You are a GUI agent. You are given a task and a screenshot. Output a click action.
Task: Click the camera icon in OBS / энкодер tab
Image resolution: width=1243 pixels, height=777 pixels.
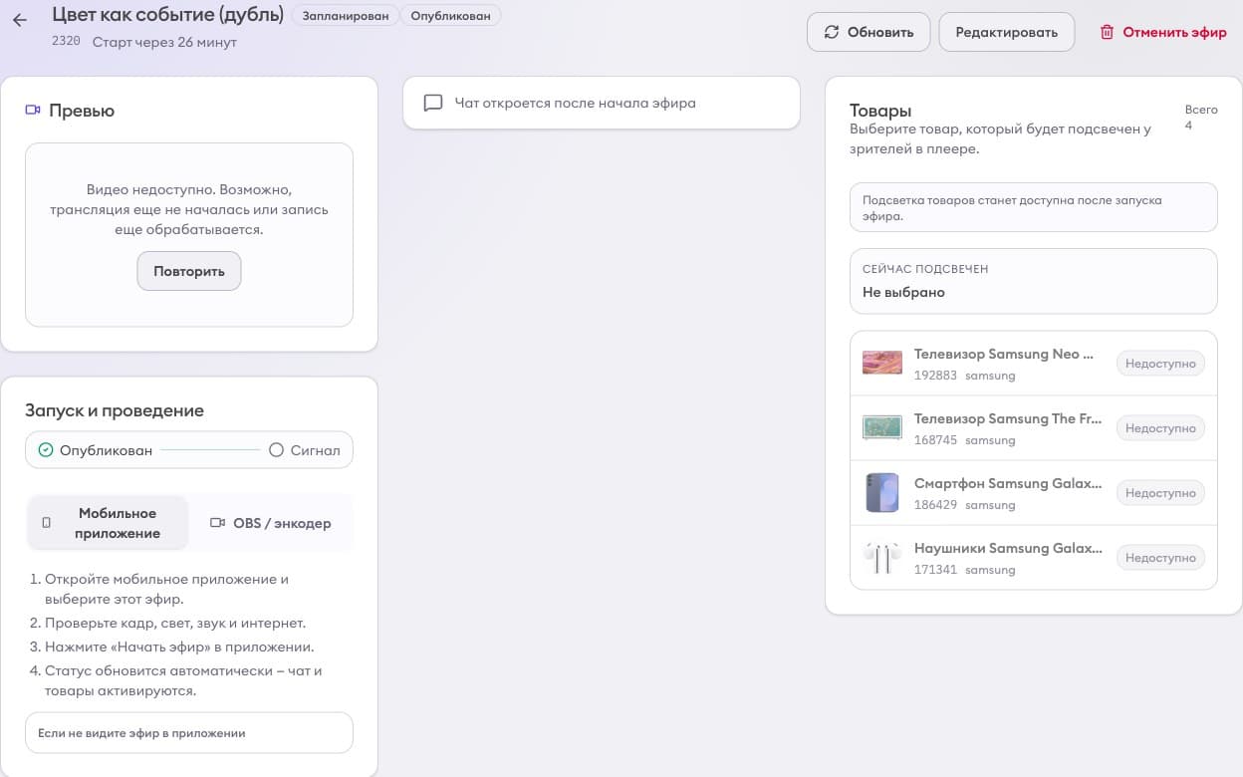(x=217, y=523)
